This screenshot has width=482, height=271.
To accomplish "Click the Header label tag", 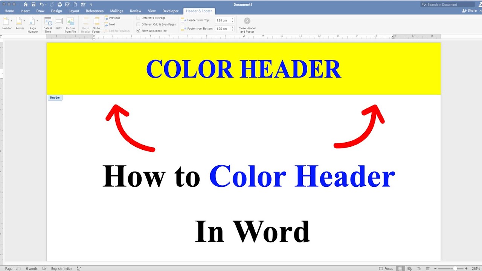I will 55,98.
